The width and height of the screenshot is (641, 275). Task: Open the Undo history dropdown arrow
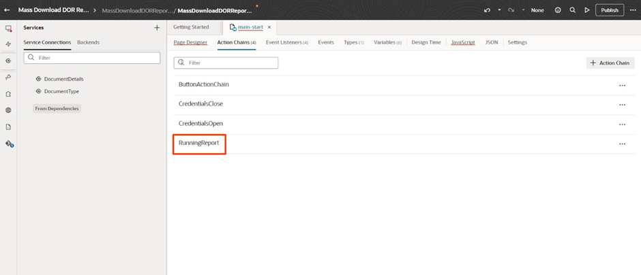coord(499,10)
